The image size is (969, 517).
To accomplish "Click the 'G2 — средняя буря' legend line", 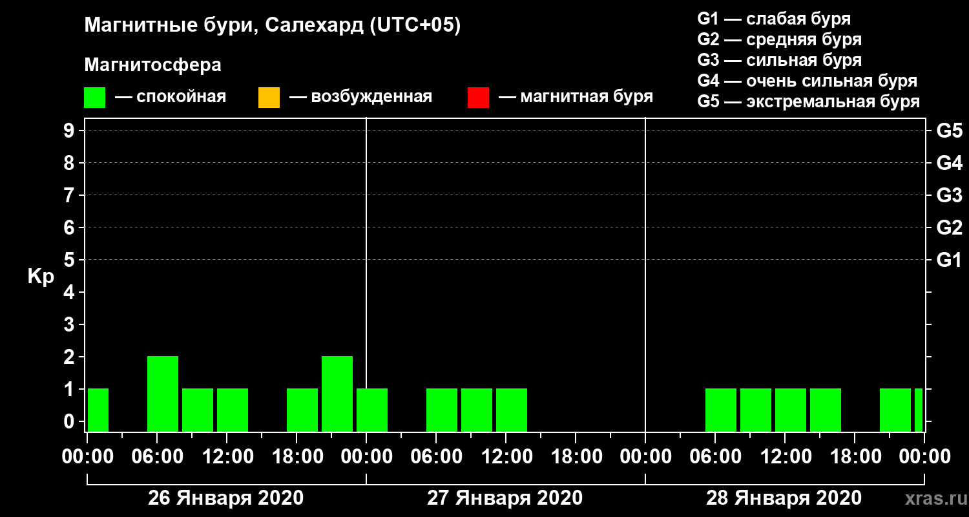I will (780, 39).
